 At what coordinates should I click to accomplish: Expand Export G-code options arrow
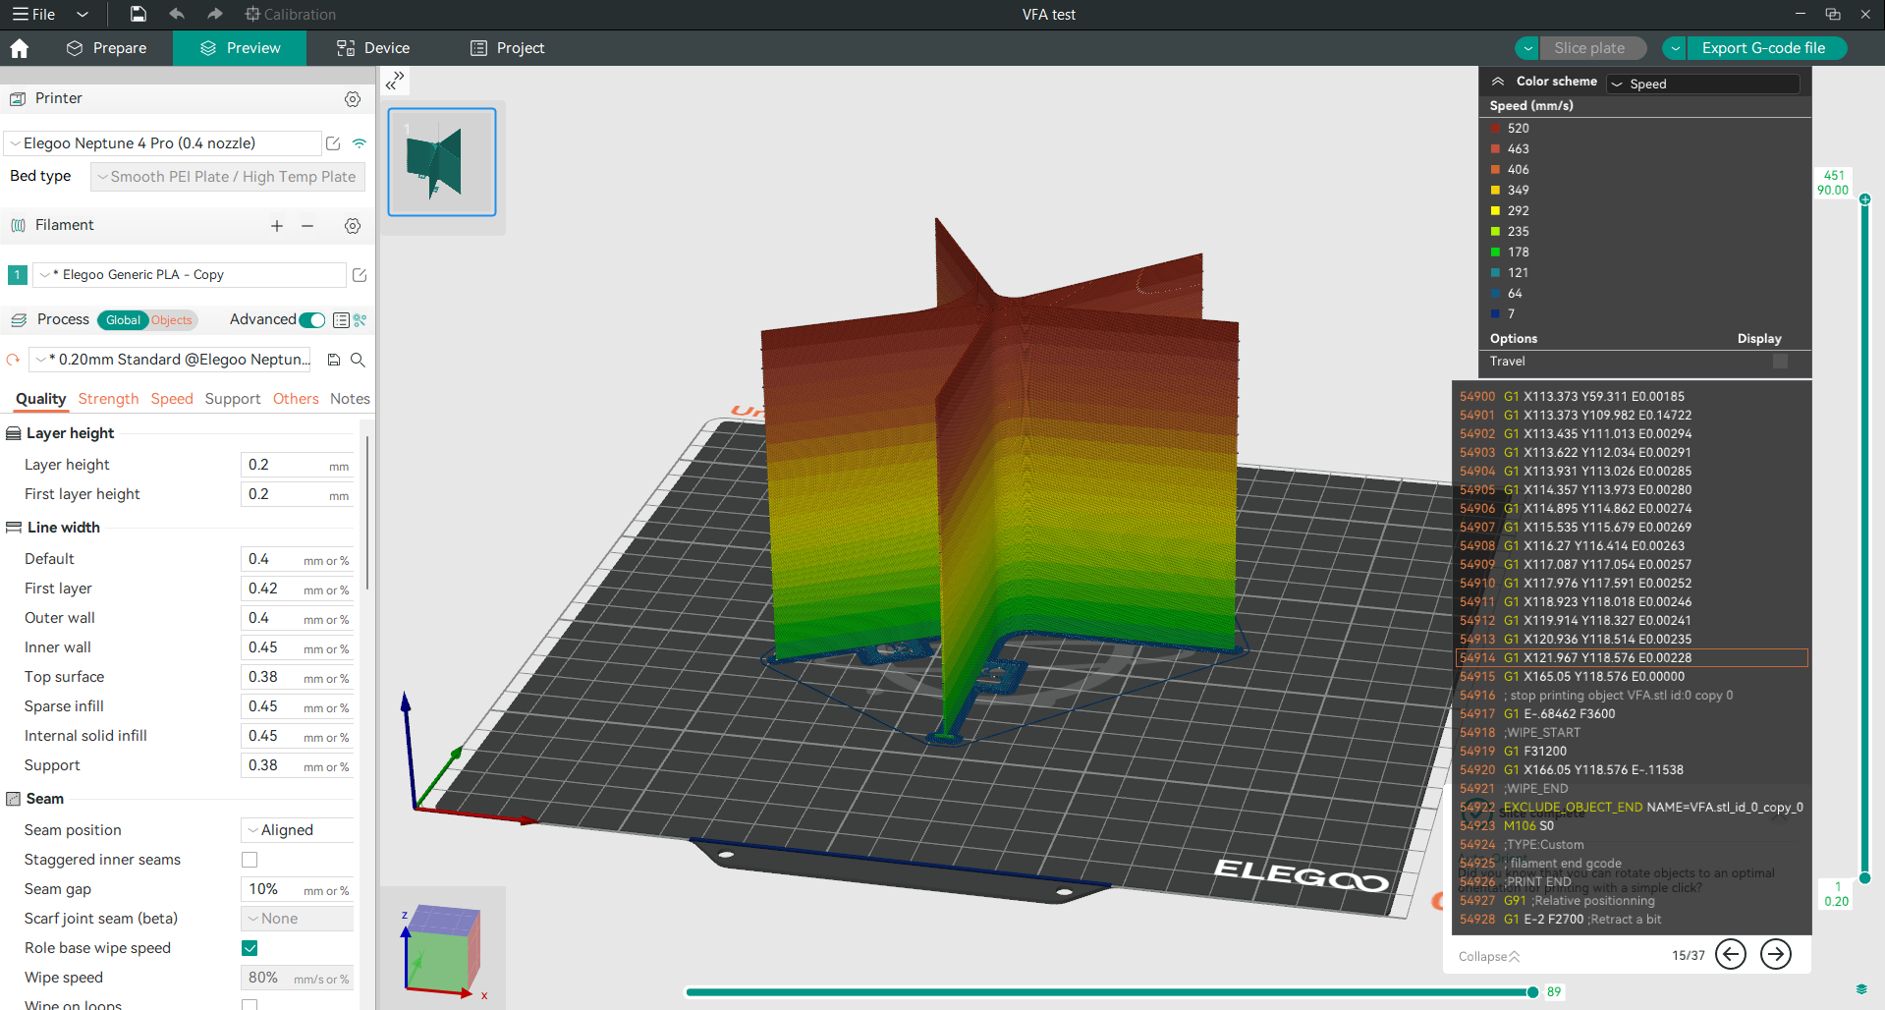(1675, 48)
